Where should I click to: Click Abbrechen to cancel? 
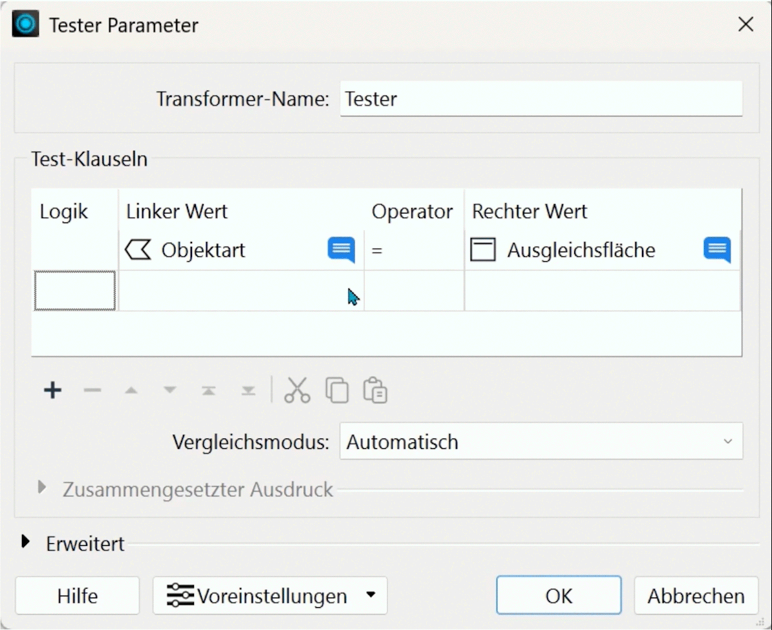(x=696, y=596)
